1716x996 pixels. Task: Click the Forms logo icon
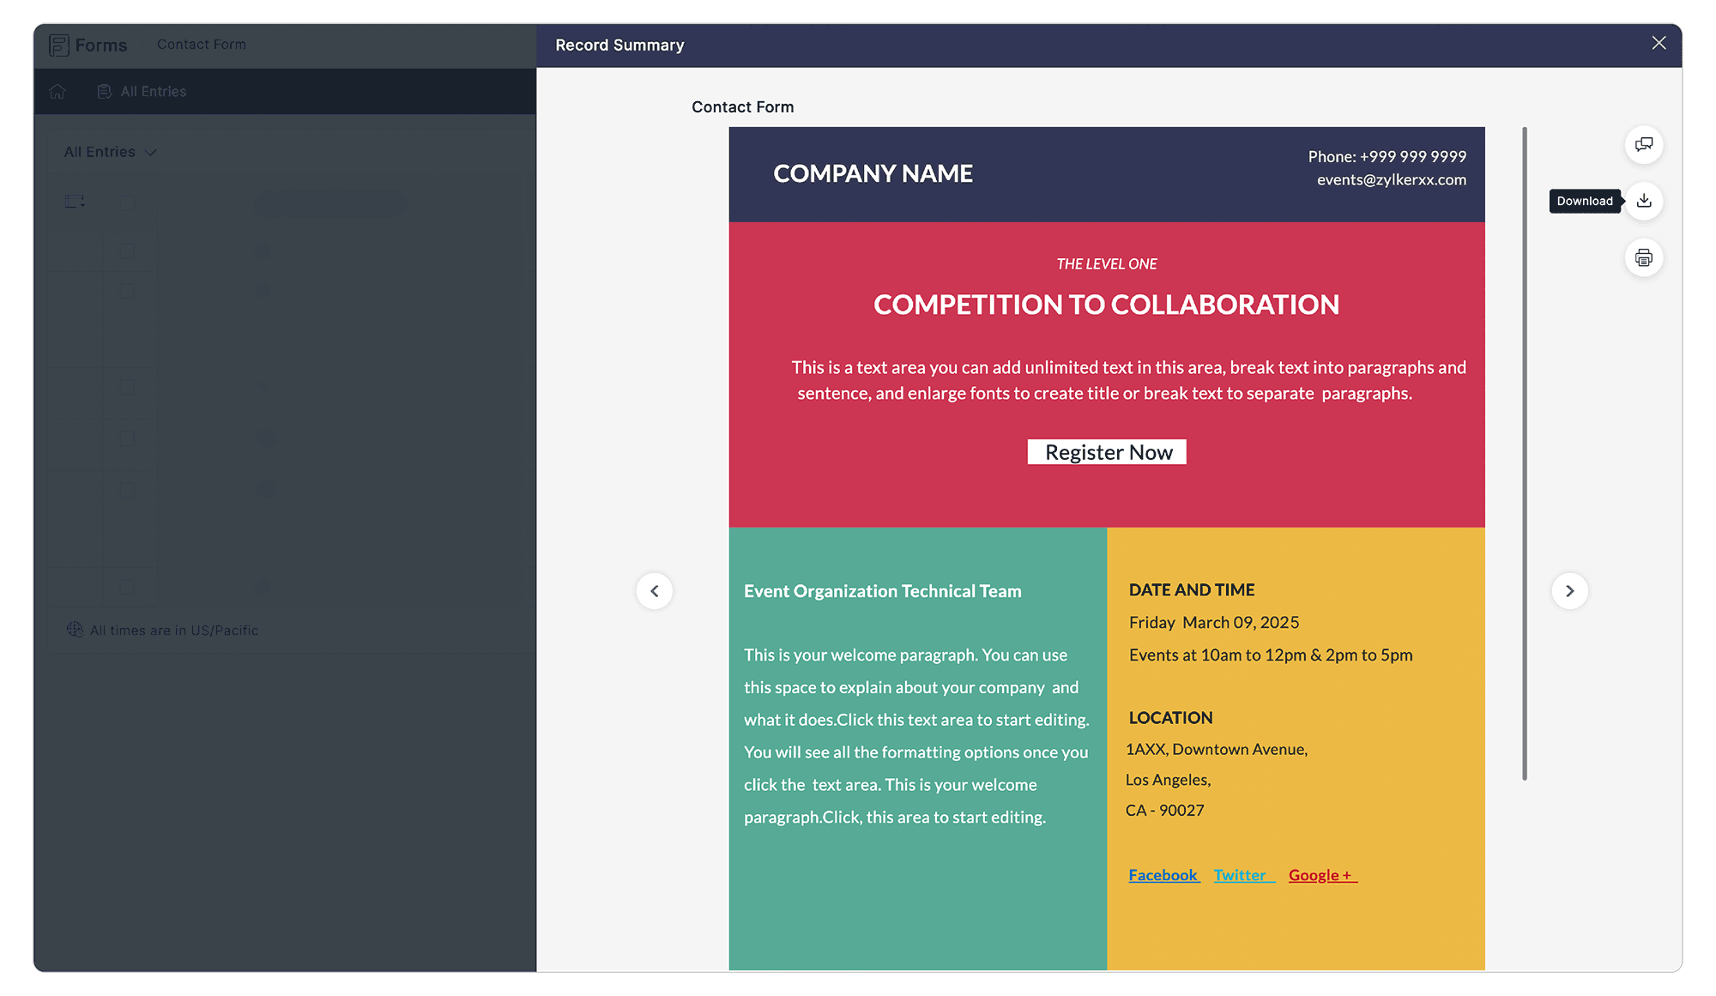pos(59,45)
